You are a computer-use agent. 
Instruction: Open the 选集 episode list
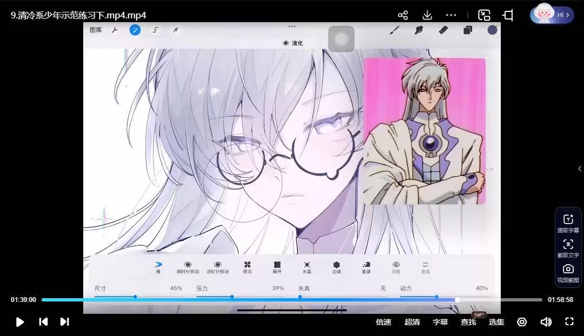496,322
